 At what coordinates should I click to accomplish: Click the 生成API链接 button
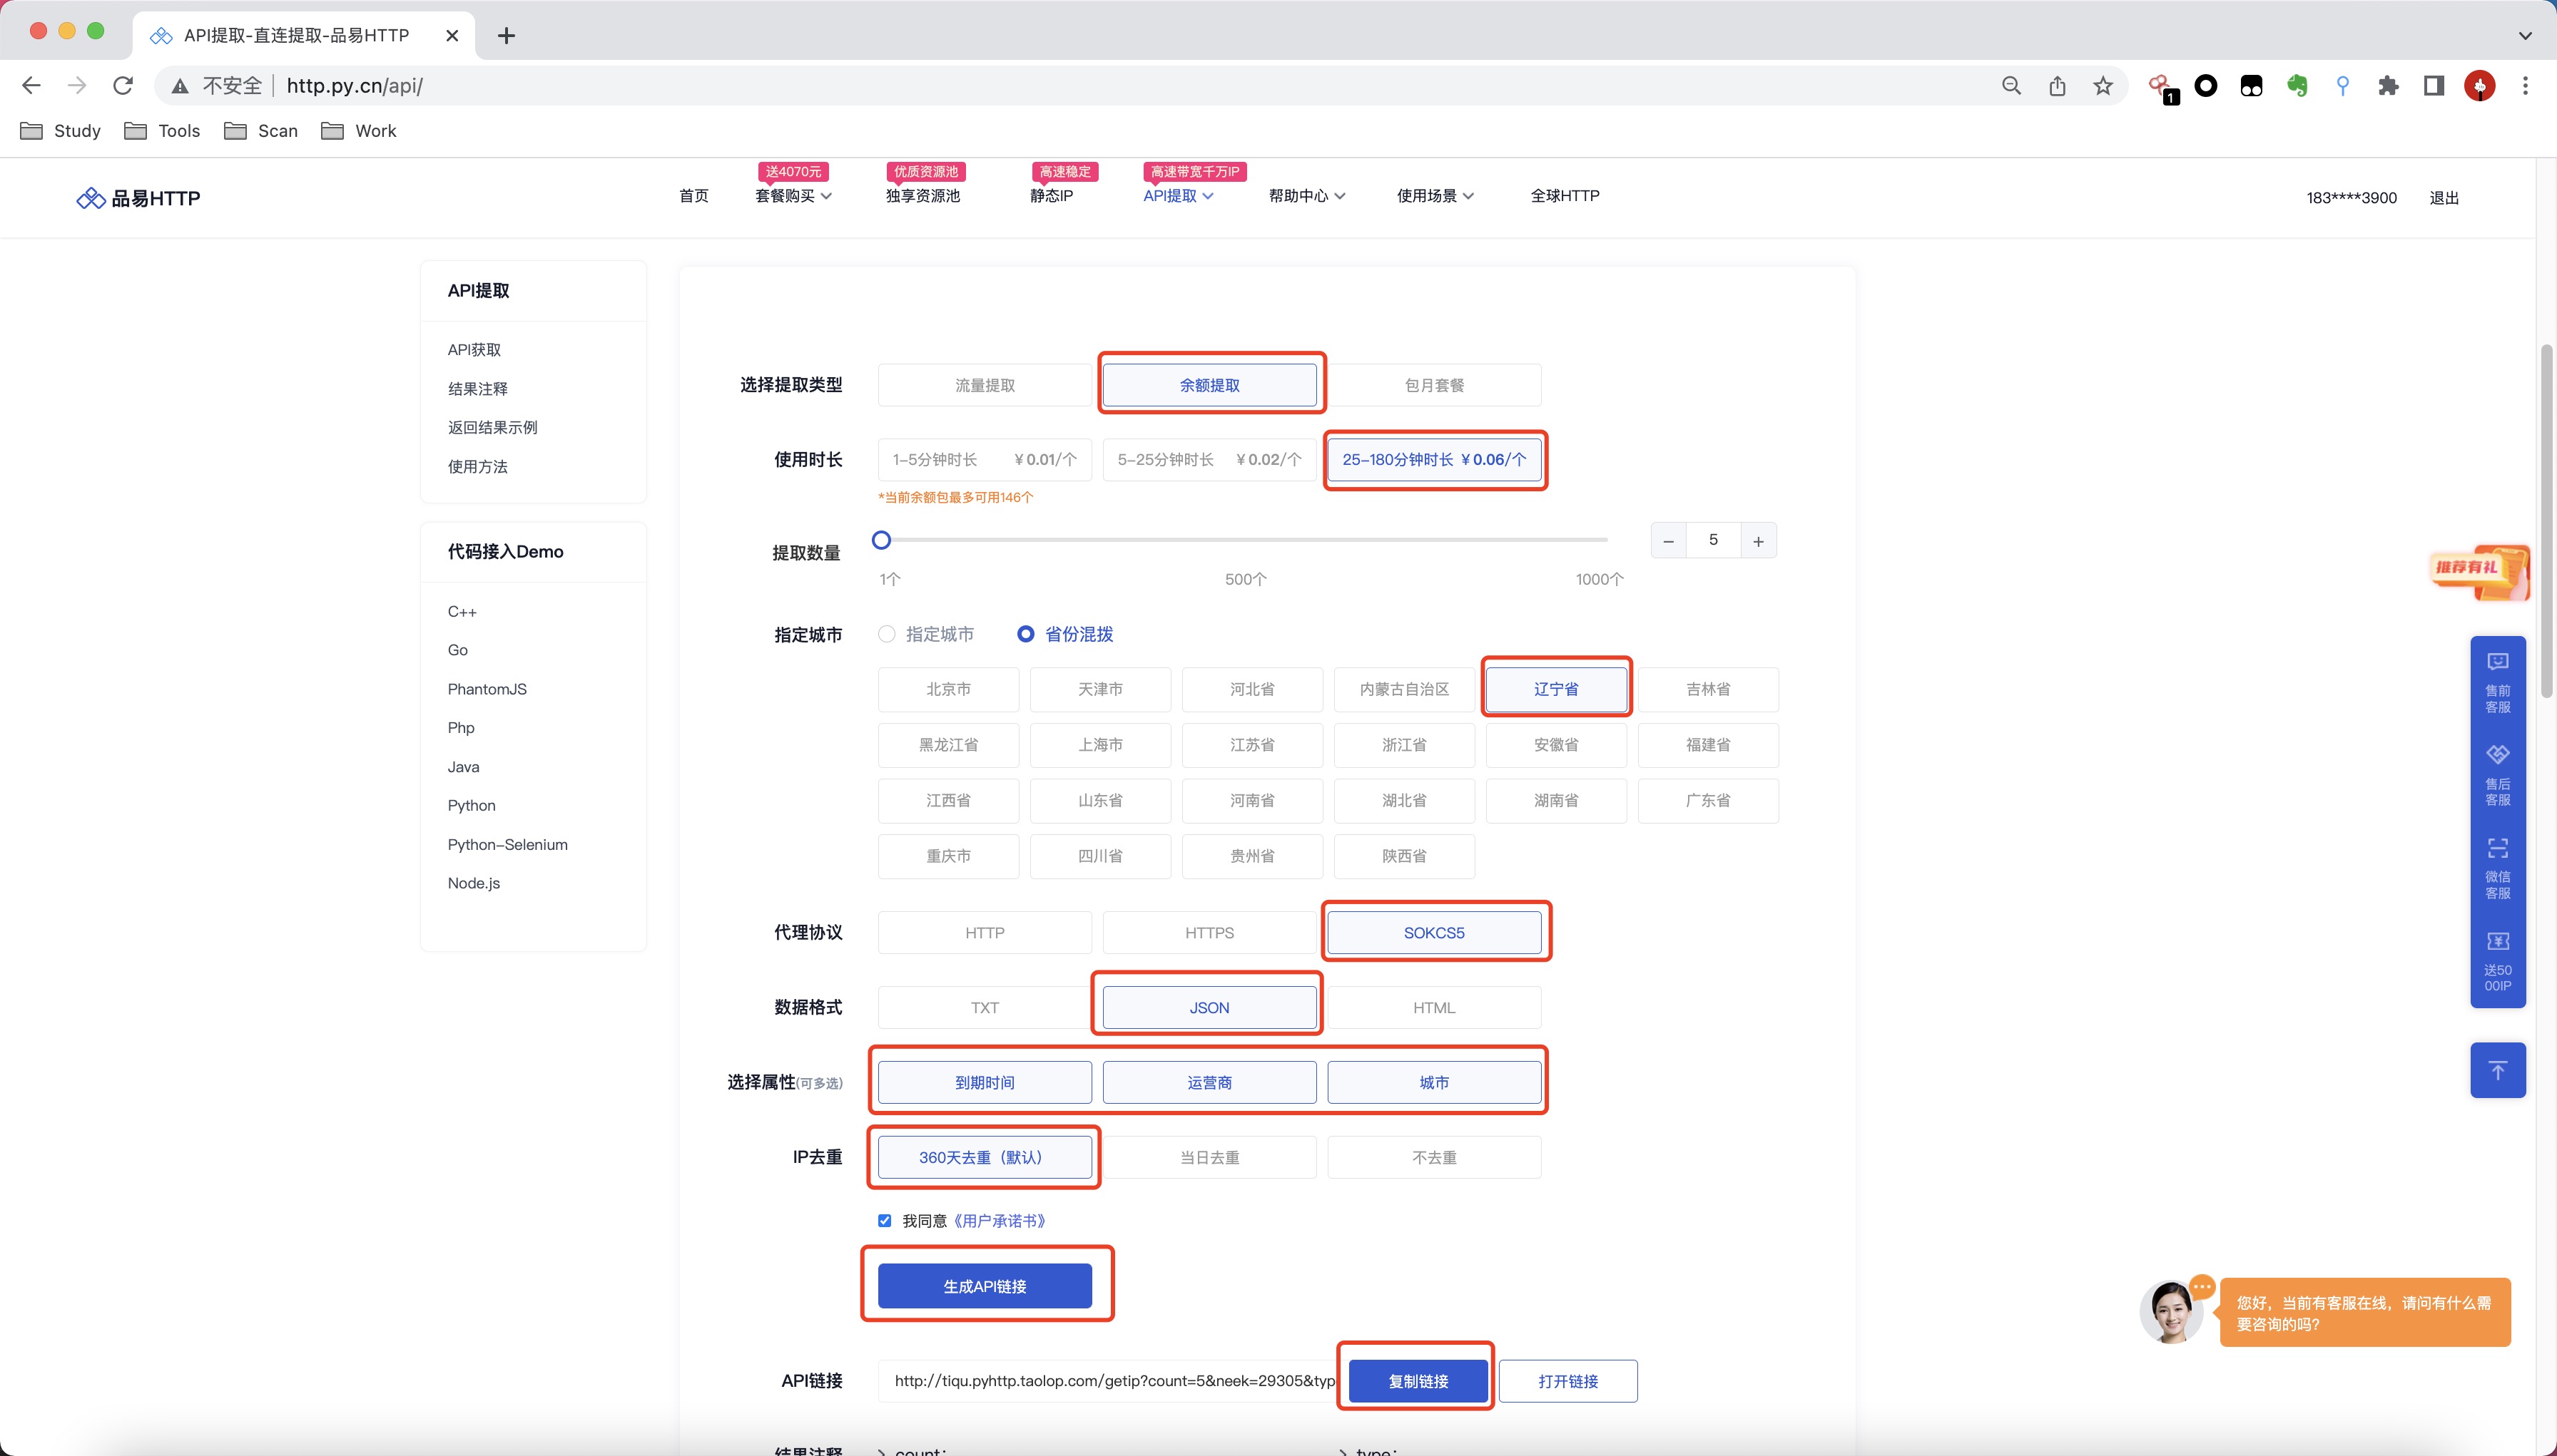click(x=985, y=1286)
